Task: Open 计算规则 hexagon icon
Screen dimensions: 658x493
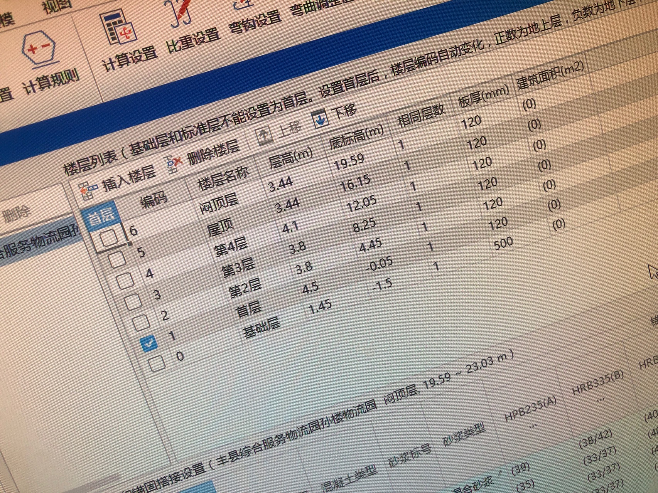Action: [x=40, y=50]
